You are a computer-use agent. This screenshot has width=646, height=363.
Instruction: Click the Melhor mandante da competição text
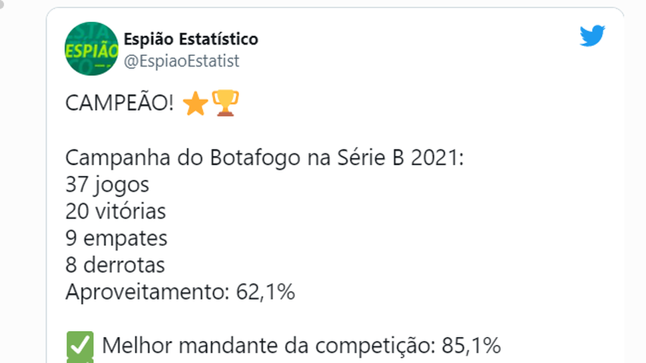(x=268, y=346)
